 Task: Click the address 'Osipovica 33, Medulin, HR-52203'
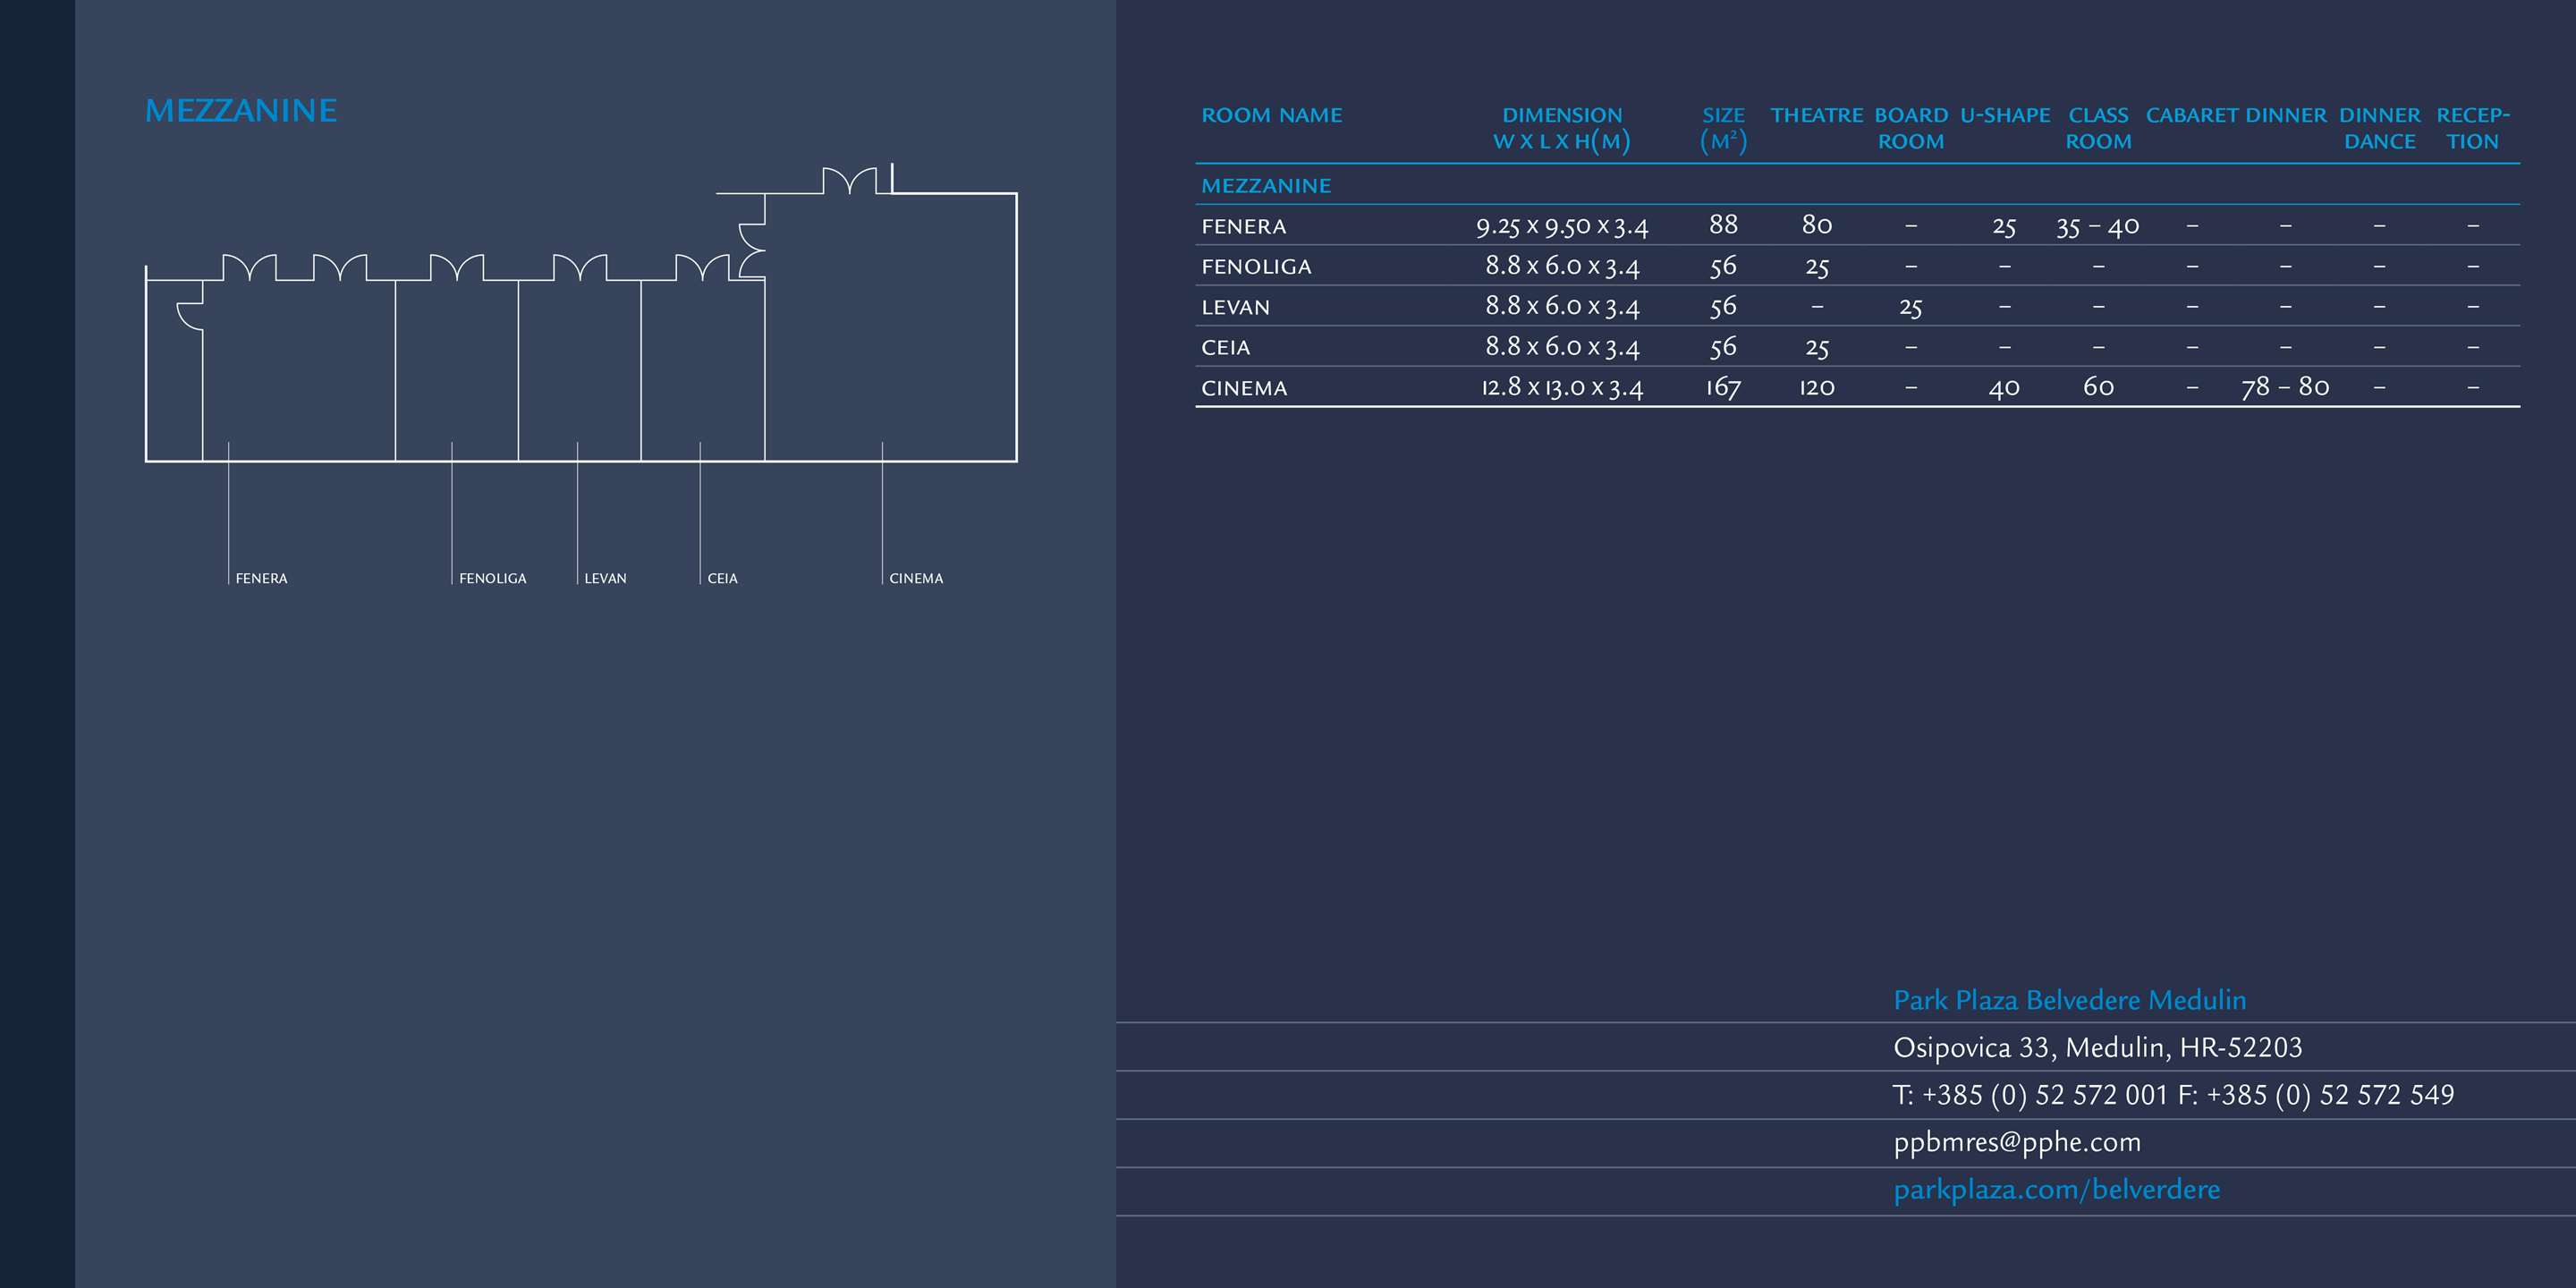[x=2097, y=1047]
